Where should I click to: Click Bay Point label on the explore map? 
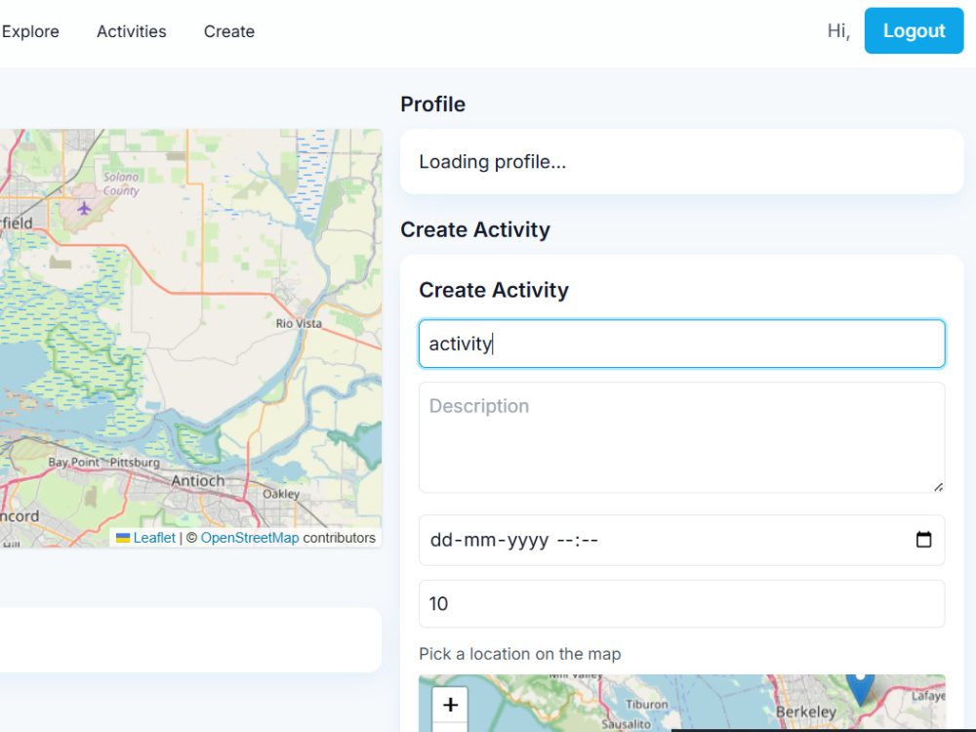73,463
